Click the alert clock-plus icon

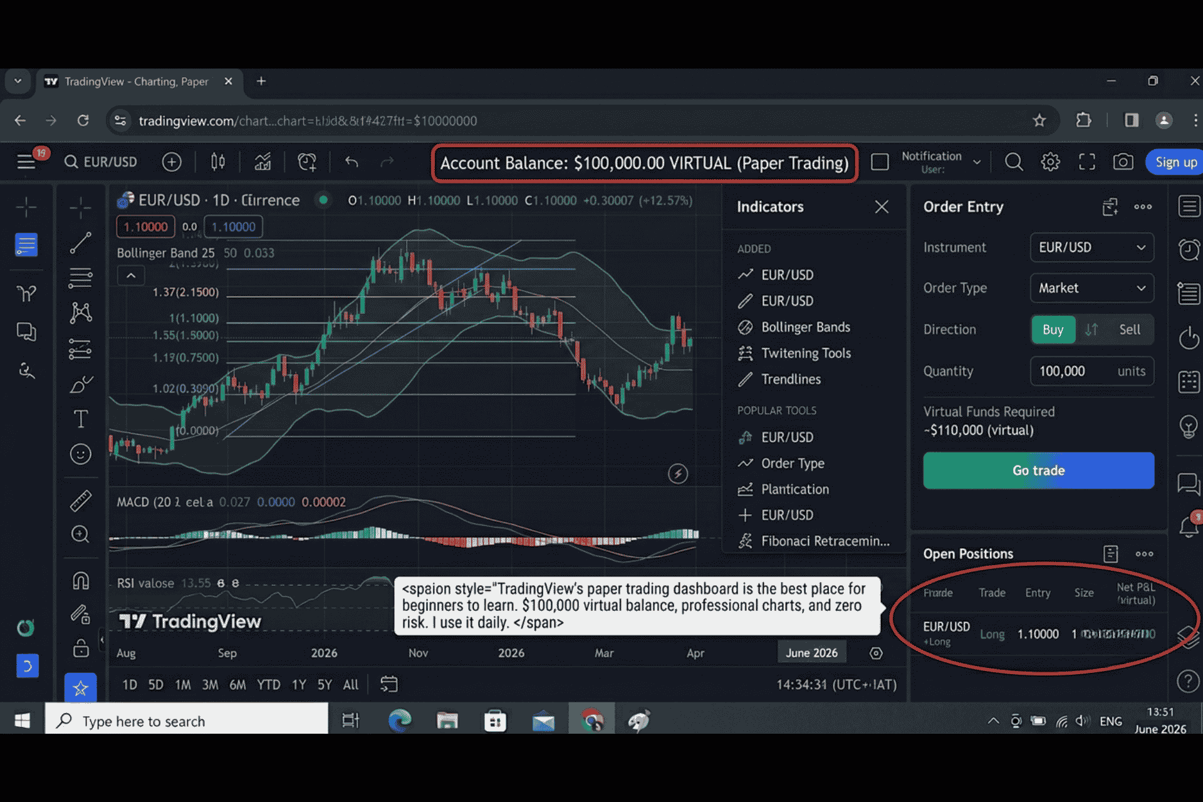click(x=307, y=162)
